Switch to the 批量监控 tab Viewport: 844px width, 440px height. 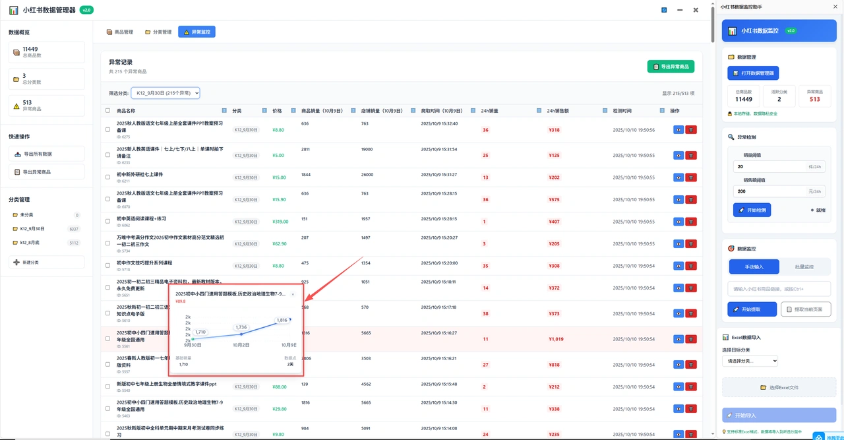804,267
